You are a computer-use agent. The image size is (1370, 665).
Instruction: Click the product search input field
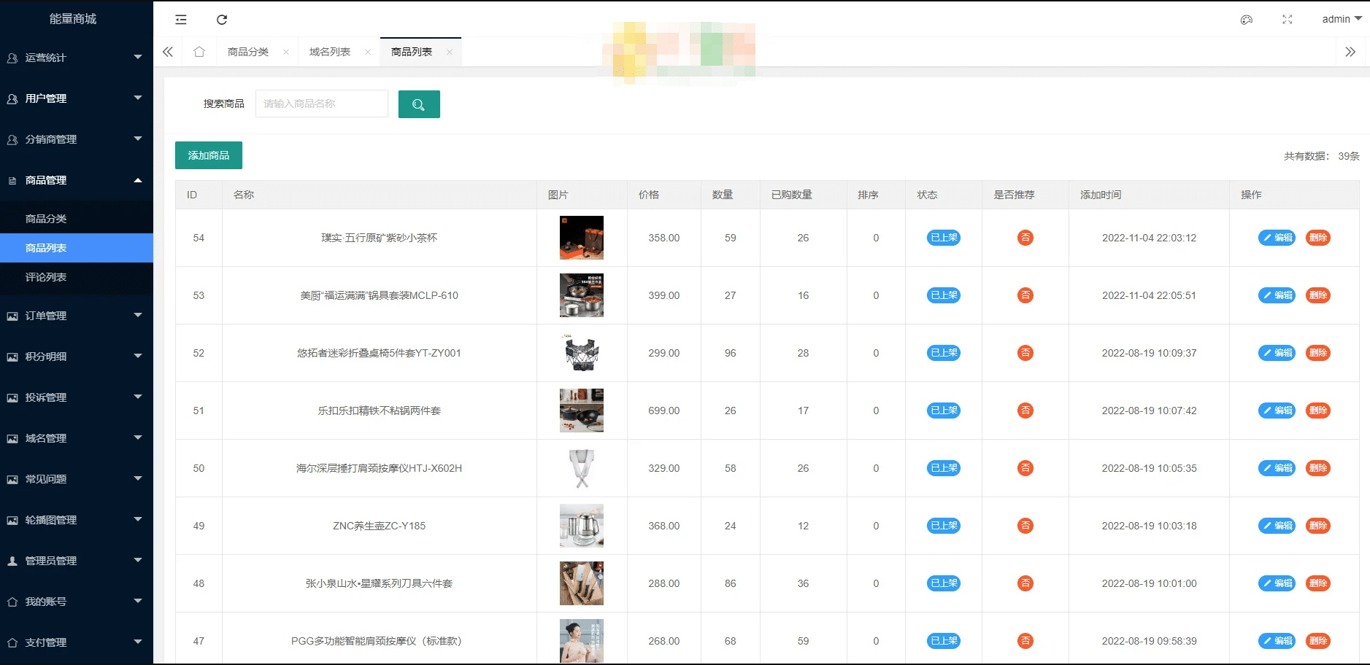click(x=320, y=104)
